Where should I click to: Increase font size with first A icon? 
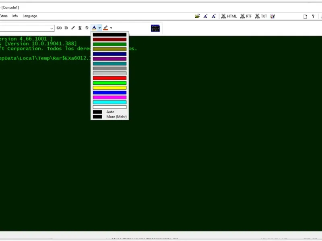click(205, 16)
